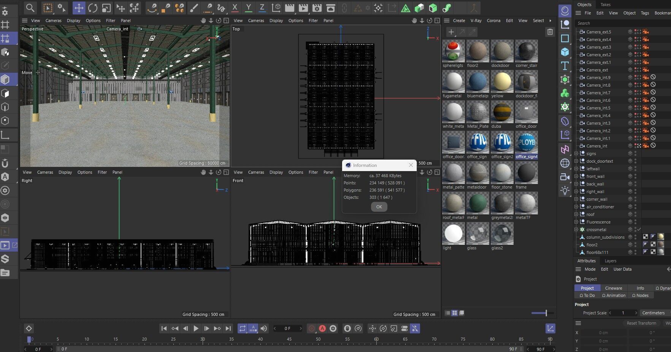Image resolution: width=671 pixels, height=352 pixels.
Task: Open the Info project tab
Action: (640, 288)
